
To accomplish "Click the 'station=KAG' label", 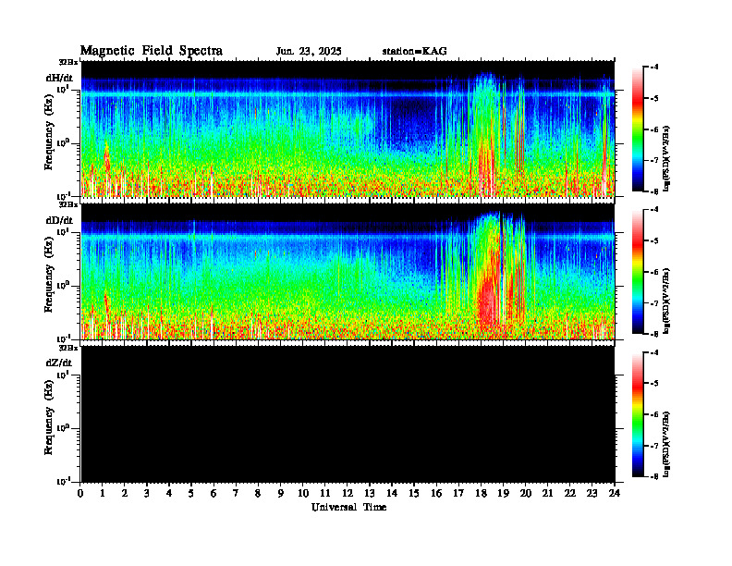I will coord(415,52).
